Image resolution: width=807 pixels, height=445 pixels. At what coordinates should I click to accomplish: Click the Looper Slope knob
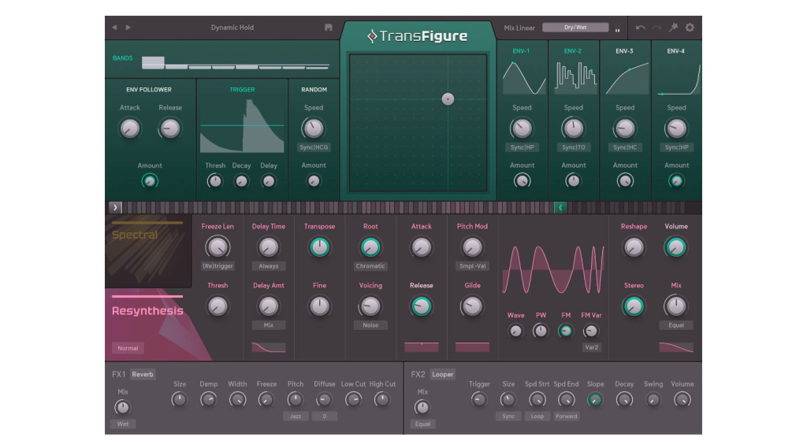coord(595,400)
